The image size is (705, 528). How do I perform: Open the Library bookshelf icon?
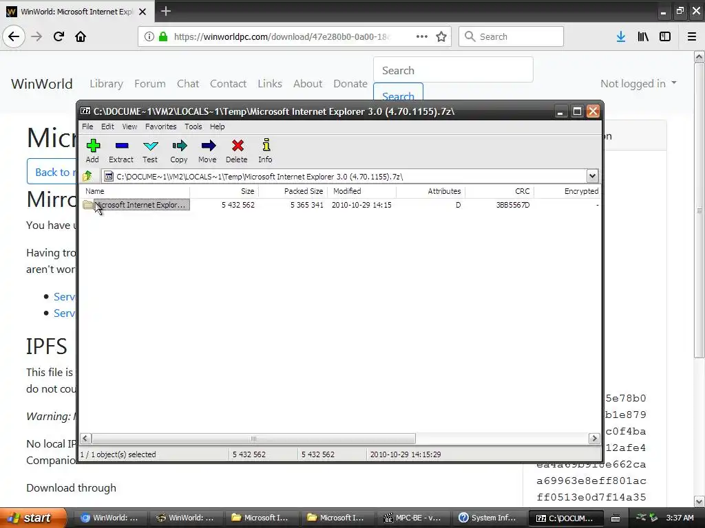point(643,37)
